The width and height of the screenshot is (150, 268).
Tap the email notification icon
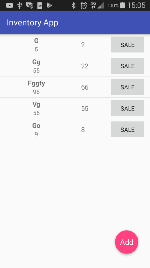[x=29, y=6]
